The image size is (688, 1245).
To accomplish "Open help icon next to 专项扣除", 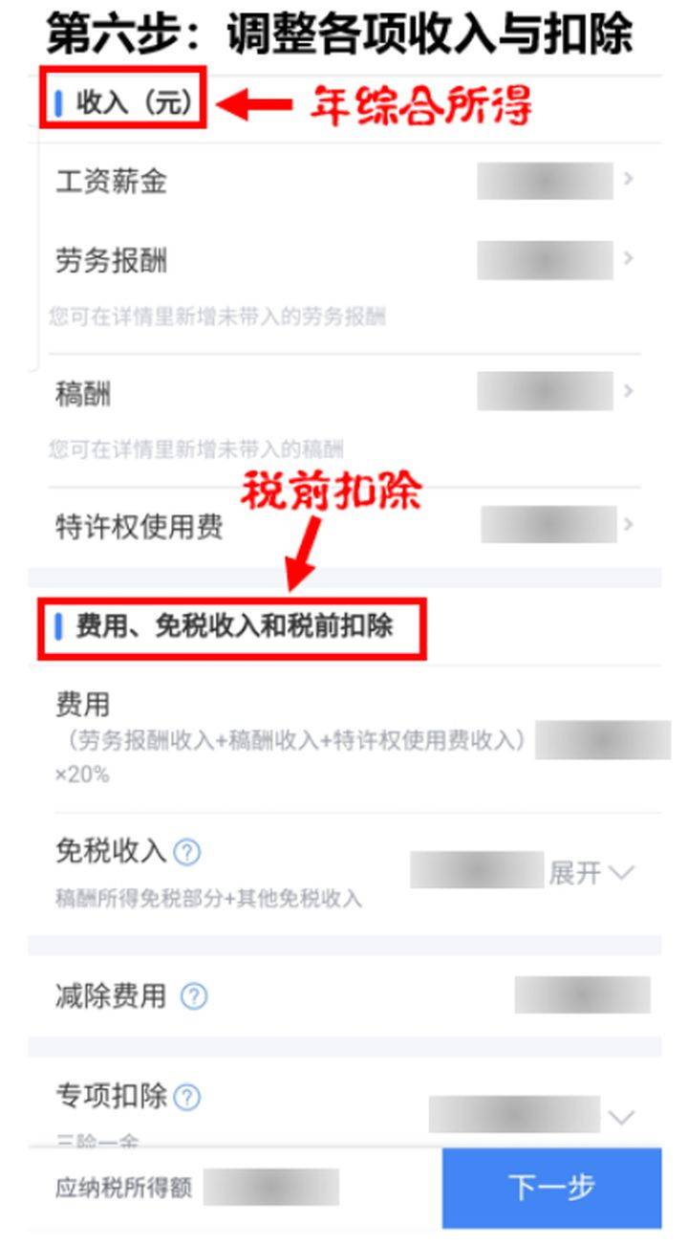I will (187, 1097).
